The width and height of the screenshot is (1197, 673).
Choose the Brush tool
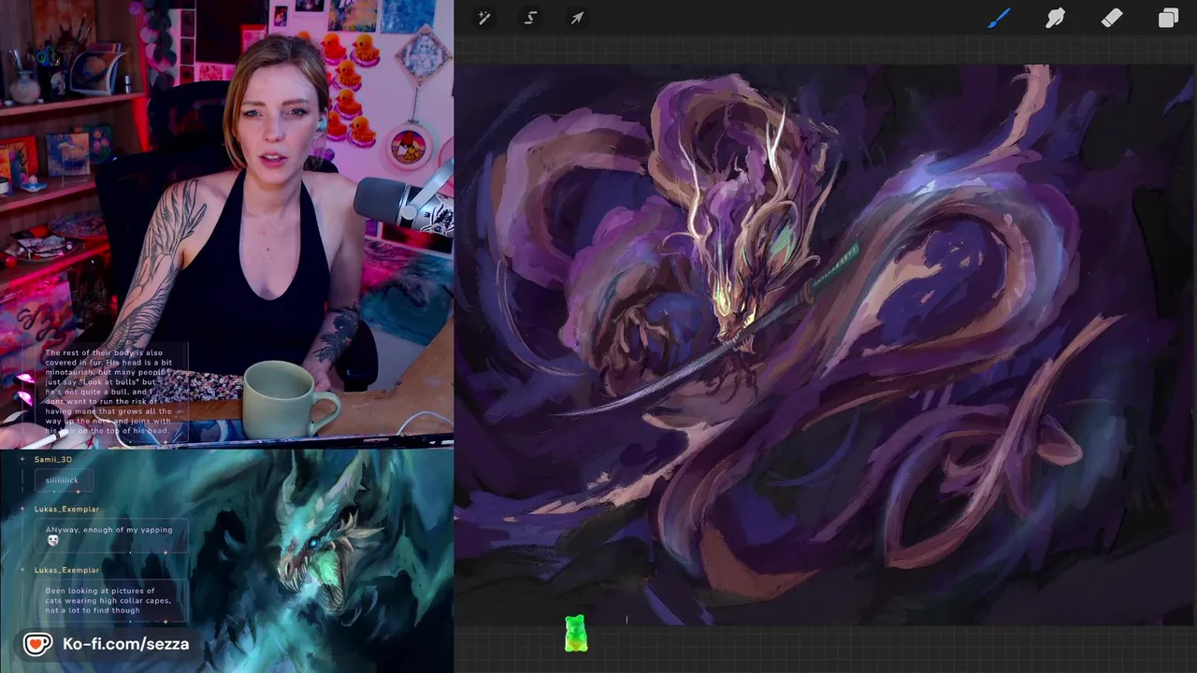(x=1000, y=18)
